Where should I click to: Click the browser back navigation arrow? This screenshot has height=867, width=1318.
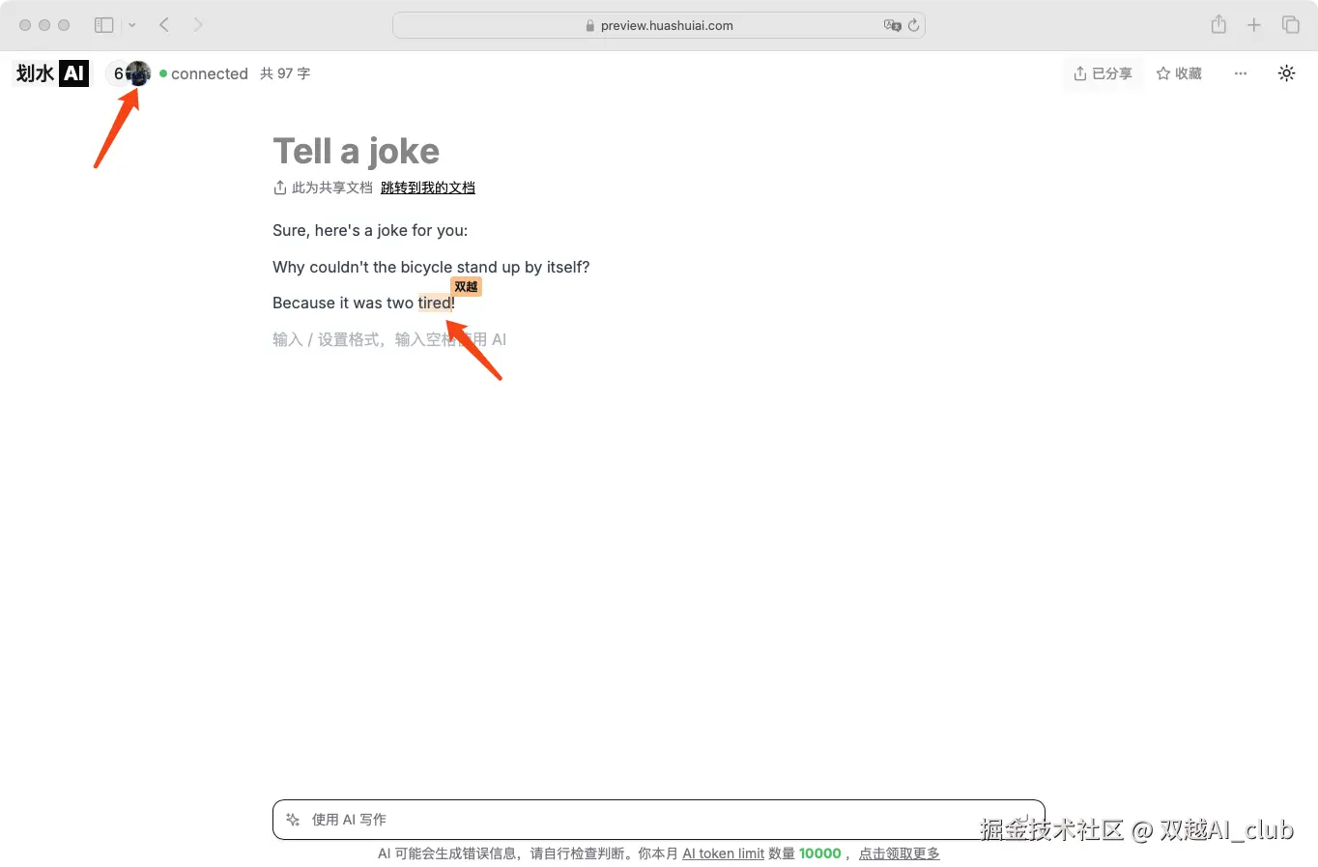(163, 24)
